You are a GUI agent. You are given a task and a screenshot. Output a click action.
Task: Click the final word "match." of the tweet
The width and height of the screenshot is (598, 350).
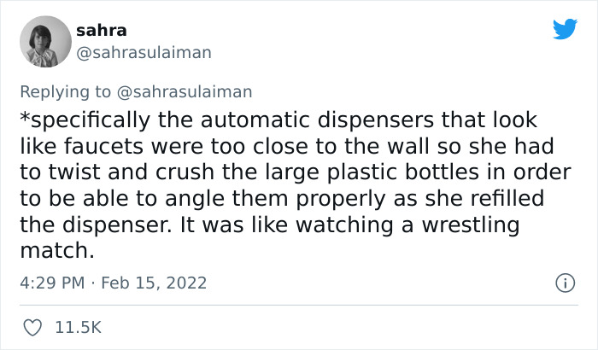click(57, 251)
